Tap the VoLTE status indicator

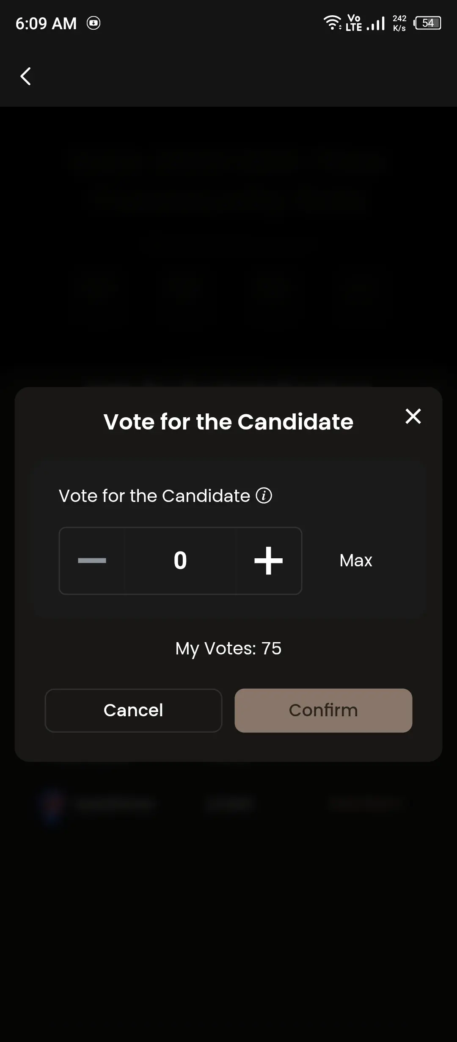tap(354, 23)
